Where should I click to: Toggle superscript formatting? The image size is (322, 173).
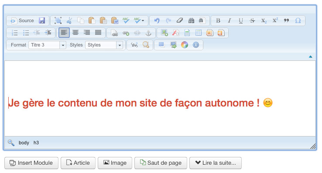pyautogui.click(x=275, y=20)
